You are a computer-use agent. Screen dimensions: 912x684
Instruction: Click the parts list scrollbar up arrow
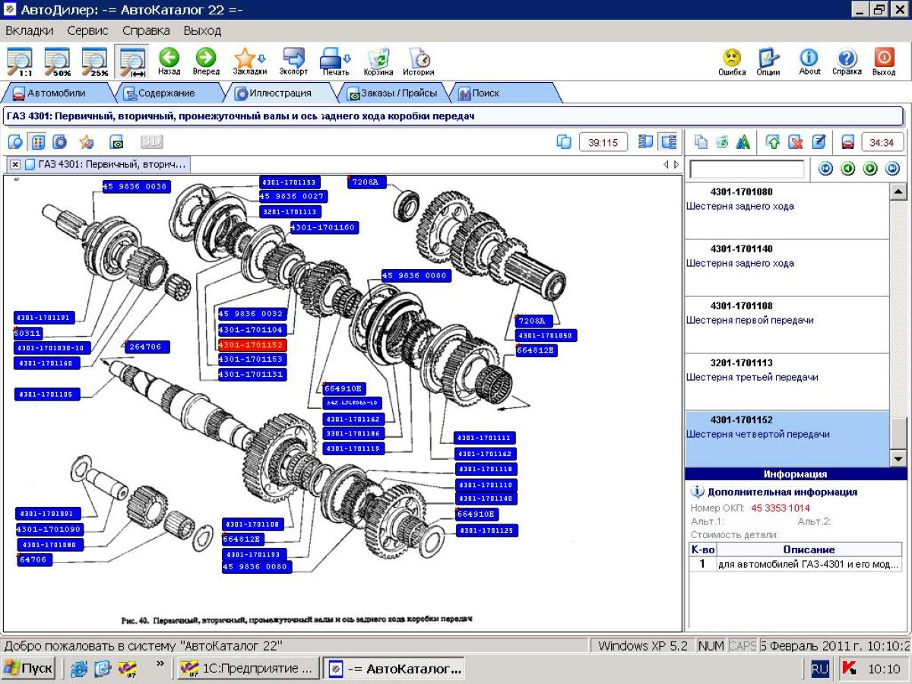[x=898, y=192]
